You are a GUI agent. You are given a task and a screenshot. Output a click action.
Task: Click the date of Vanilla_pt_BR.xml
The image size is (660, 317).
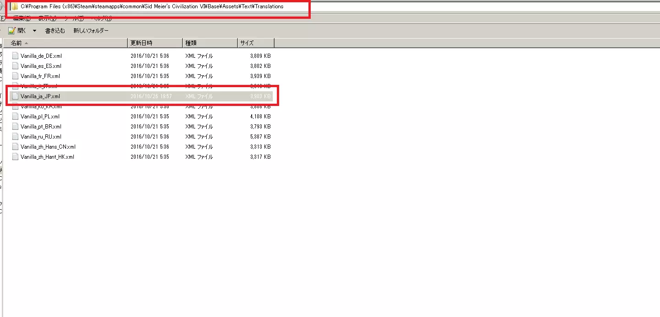click(x=149, y=126)
